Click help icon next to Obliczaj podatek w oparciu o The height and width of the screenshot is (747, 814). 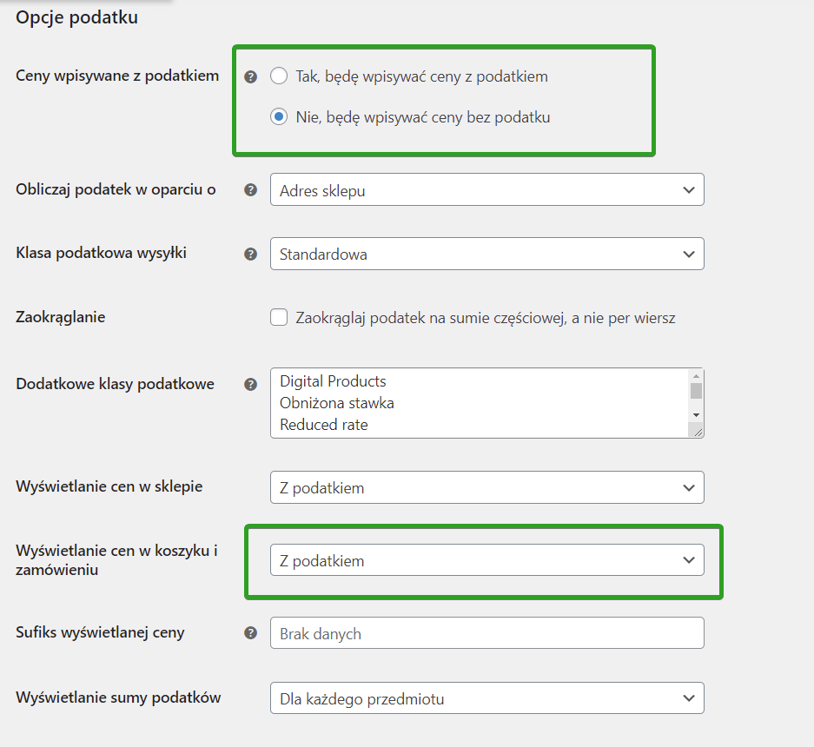tap(251, 190)
